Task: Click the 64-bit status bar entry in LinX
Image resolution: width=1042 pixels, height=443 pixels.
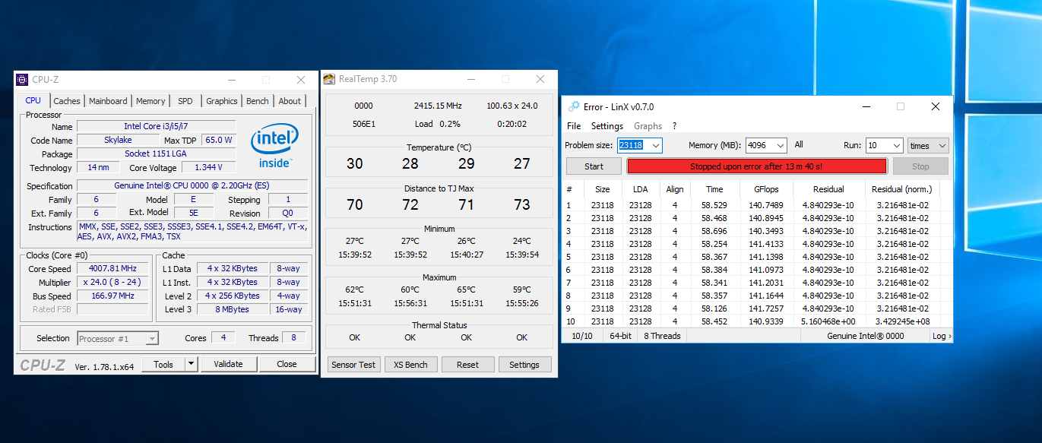Action: (x=619, y=336)
